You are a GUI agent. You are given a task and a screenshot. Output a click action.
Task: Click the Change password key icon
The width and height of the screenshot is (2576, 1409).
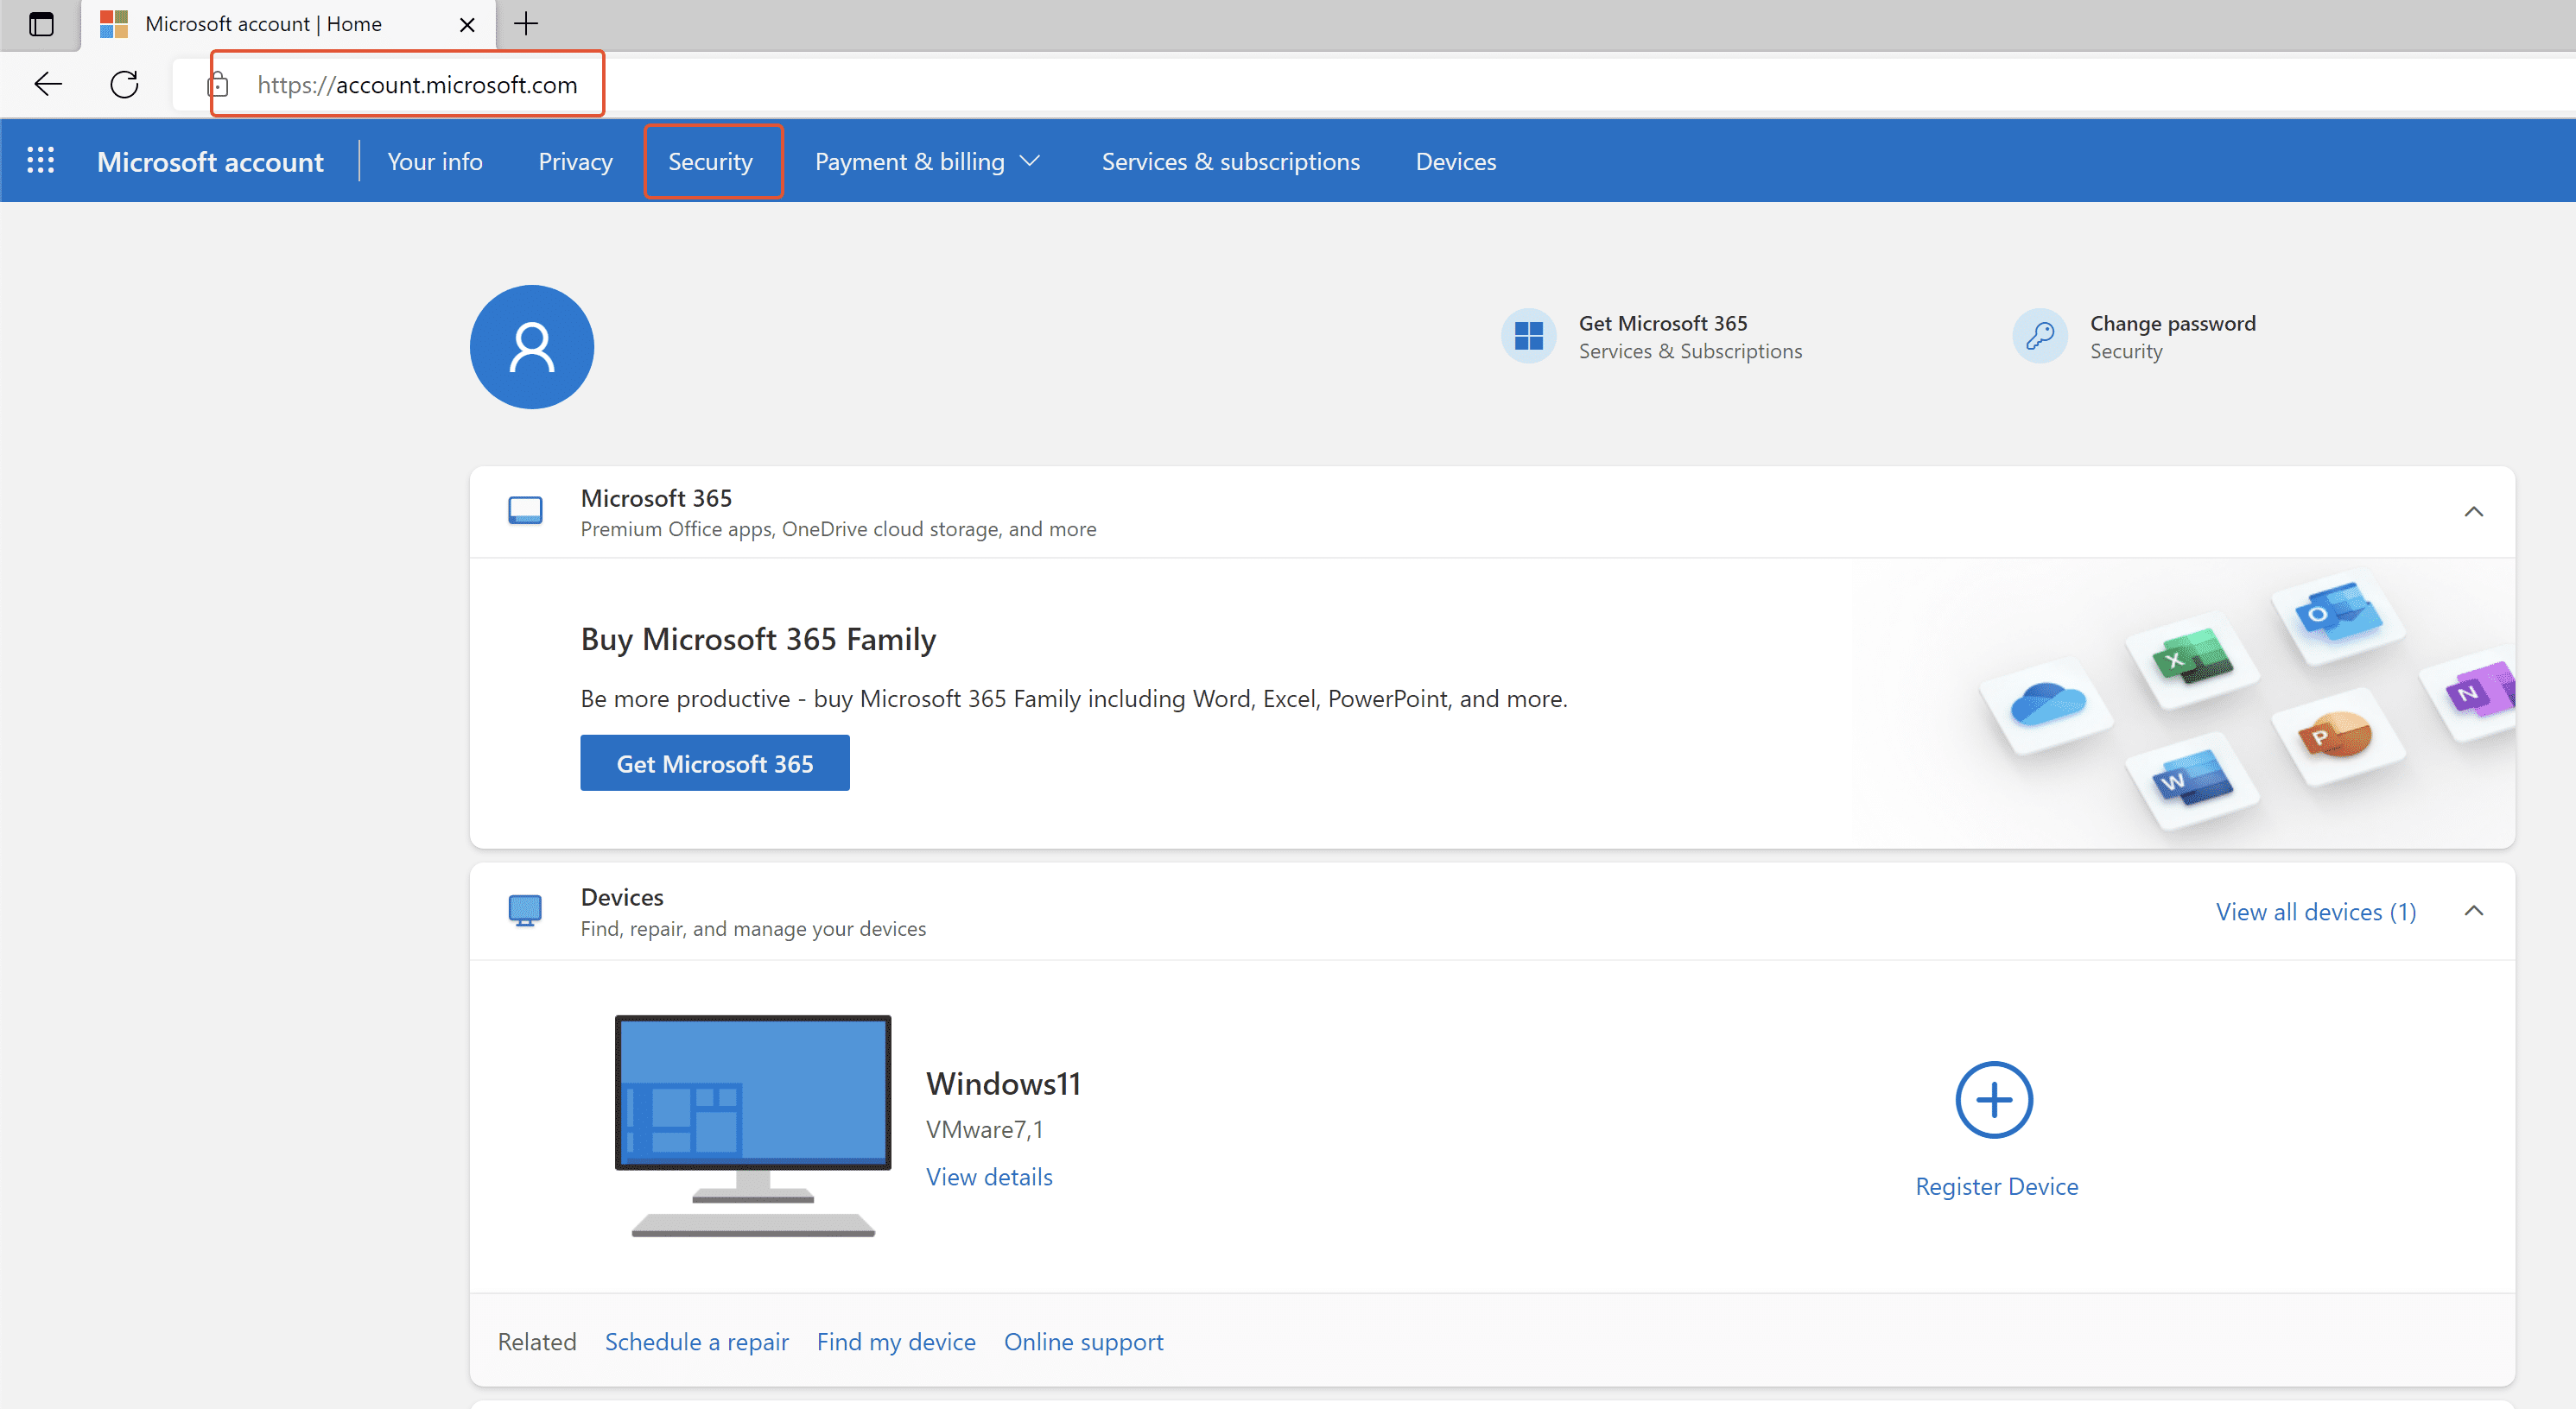[2040, 336]
